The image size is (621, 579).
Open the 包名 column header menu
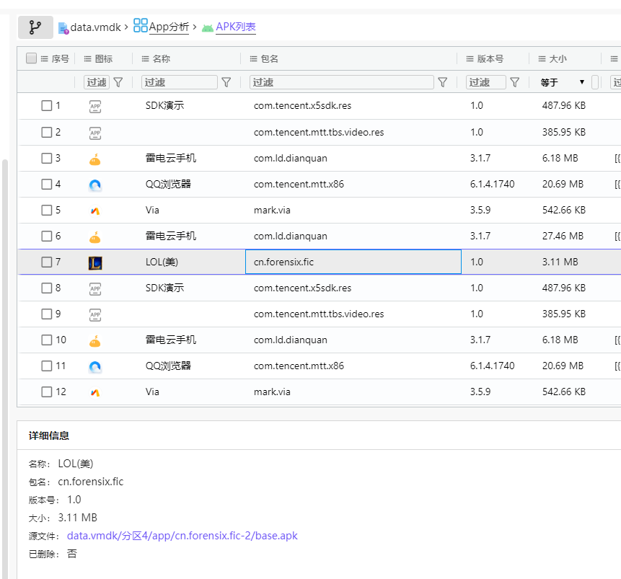tap(254, 59)
